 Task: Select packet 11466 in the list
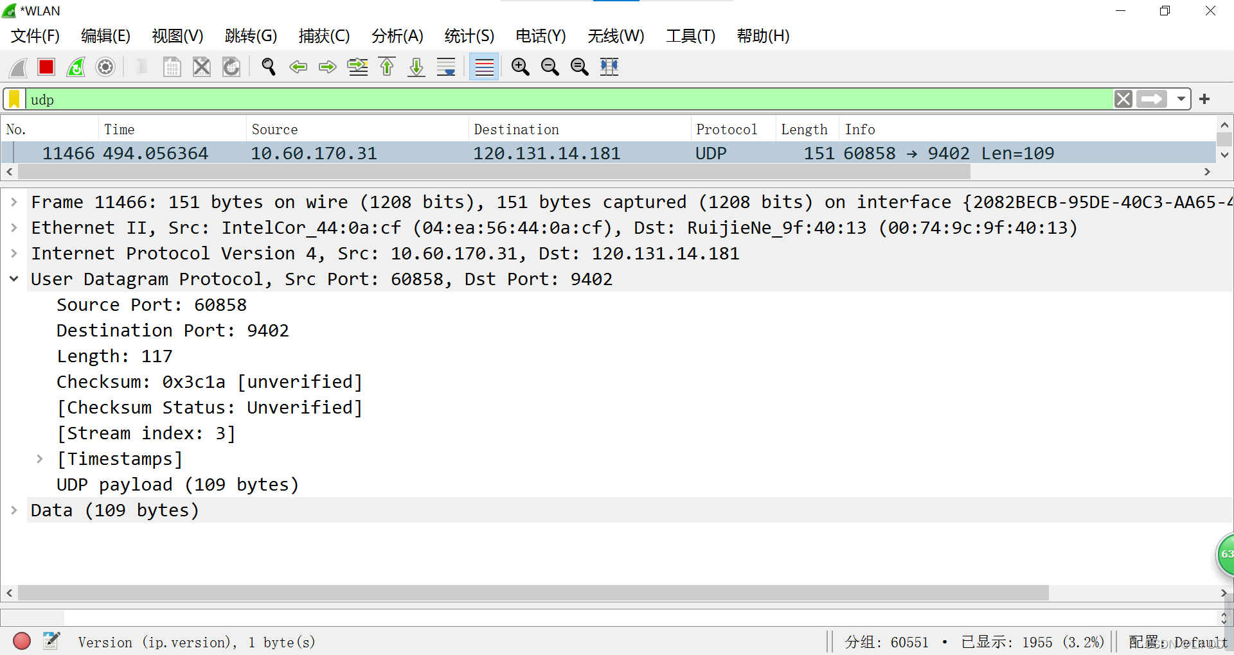click(608, 153)
